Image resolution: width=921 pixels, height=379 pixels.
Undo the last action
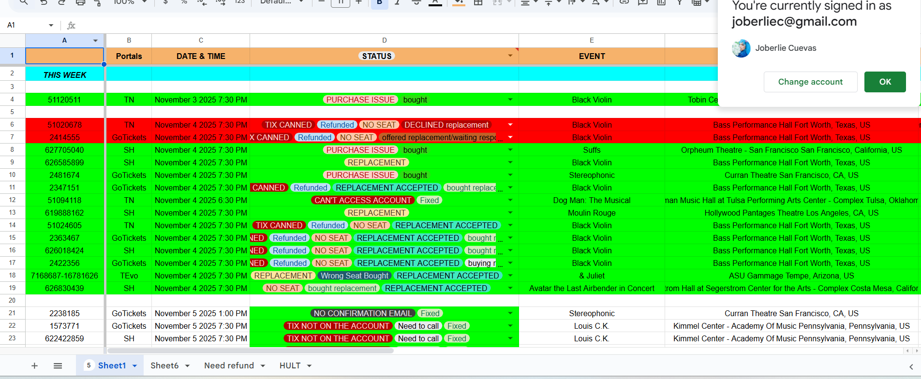tap(44, 2)
